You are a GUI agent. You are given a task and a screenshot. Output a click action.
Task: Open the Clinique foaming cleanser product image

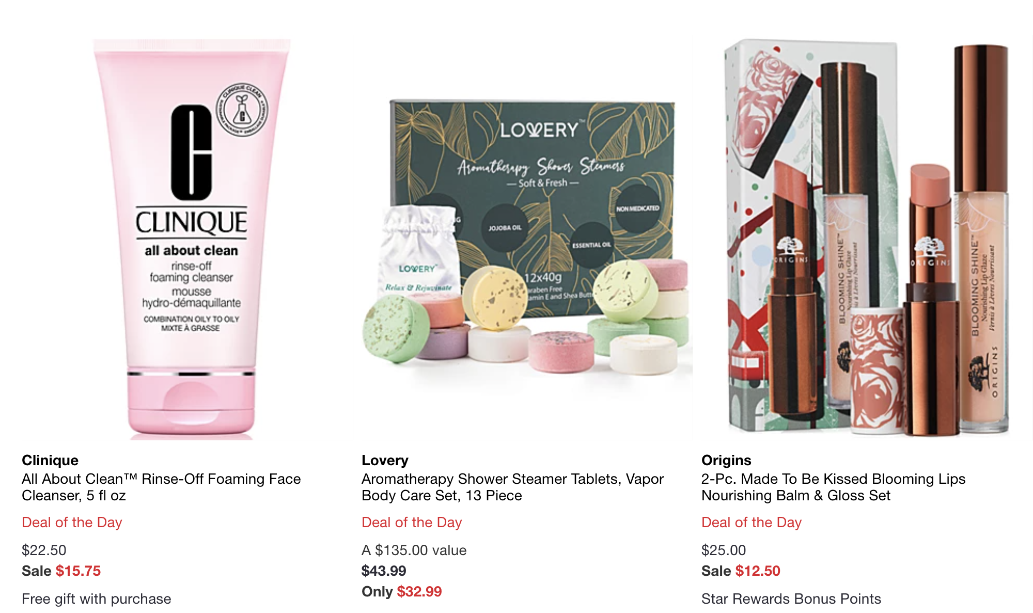[x=192, y=239]
